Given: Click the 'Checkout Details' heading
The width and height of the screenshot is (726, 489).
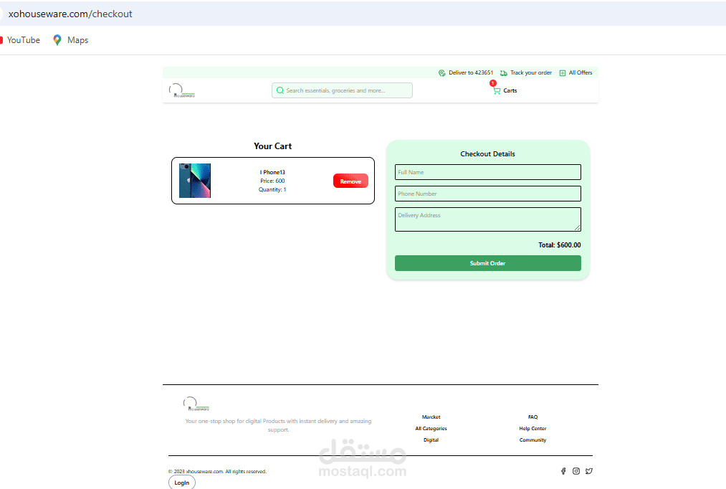Looking at the screenshot, I should (487, 154).
